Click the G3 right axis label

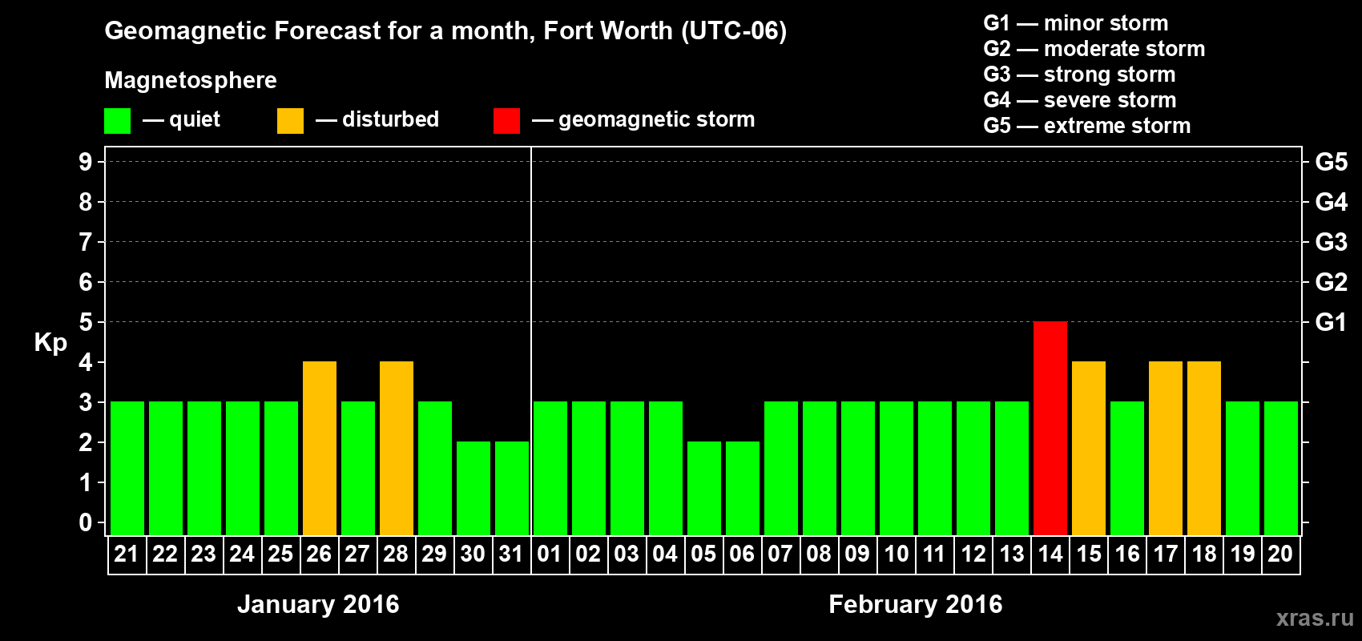[1332, 242]
